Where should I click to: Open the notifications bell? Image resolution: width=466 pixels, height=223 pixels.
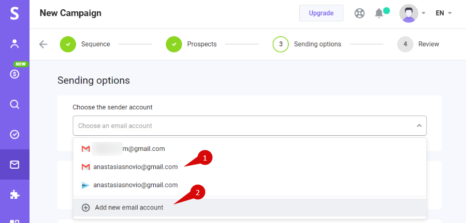pos(379,13)
